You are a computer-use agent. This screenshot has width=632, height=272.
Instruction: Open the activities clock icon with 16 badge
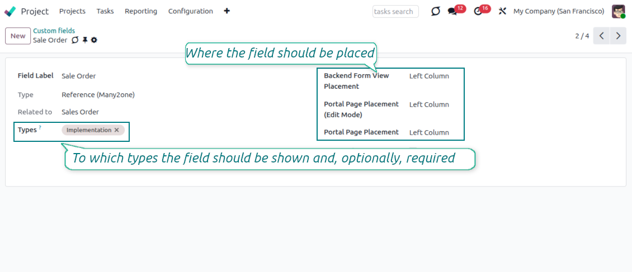click(x=478, y=11)
